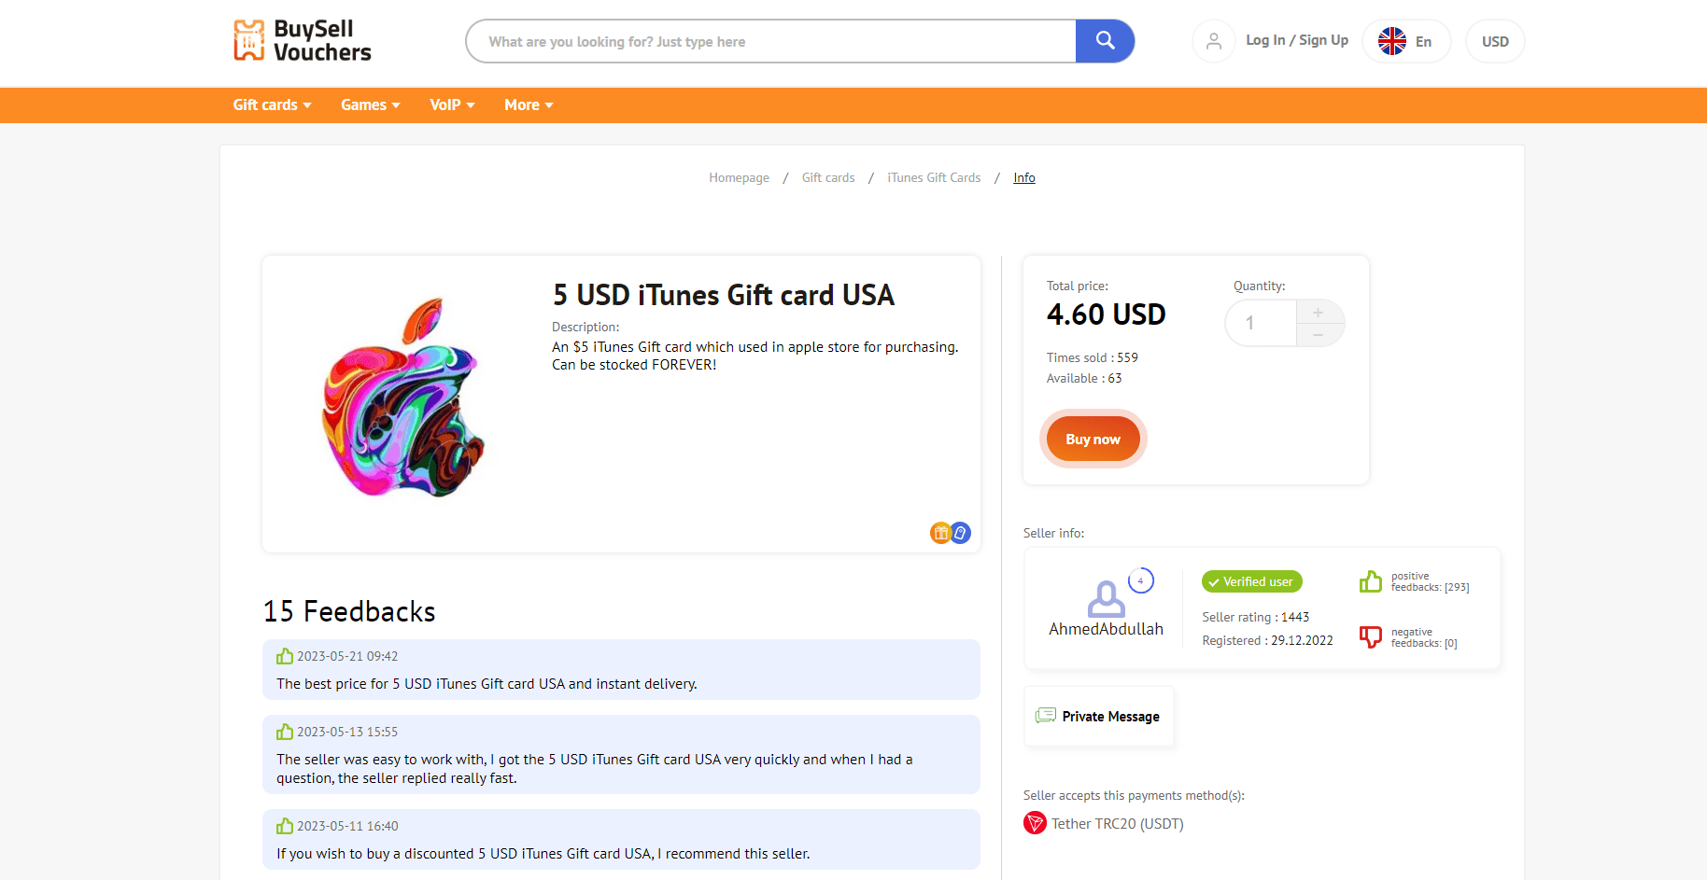The height and width of the screenshot is (880, 1707).
Task: Click the thumbs-up positive feedbacks icon
Action: coord(1371,580)
